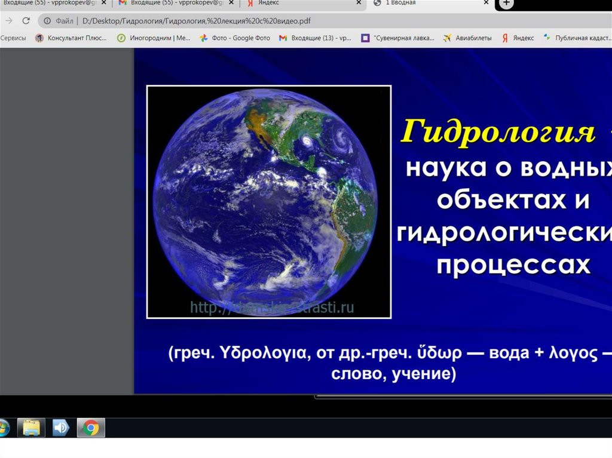This screenshot has height=458, width=612.
Task: Open Windows Explorer from the taskbar
Action: (x=32, y=428)
